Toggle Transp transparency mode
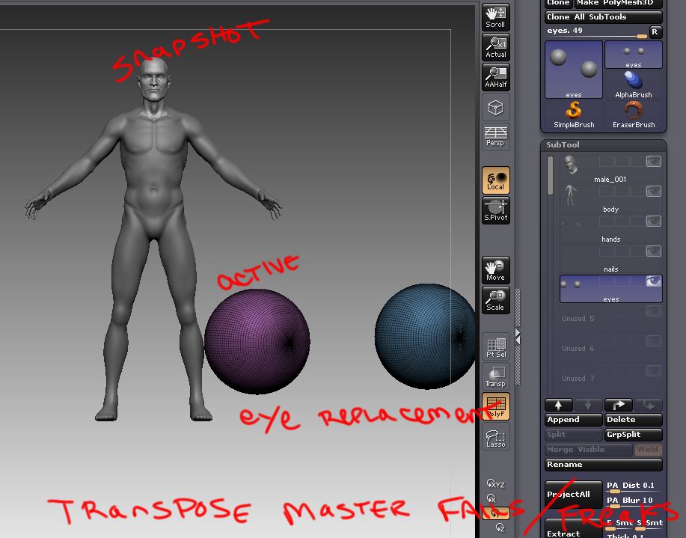 496,376
